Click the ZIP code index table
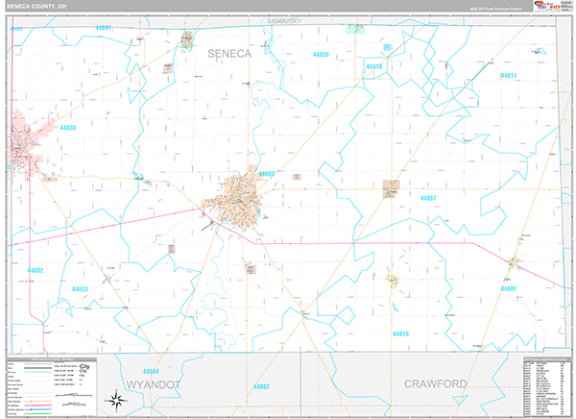Image resolution: width=576 pixels, height=419 pixels. click(546, 386)
